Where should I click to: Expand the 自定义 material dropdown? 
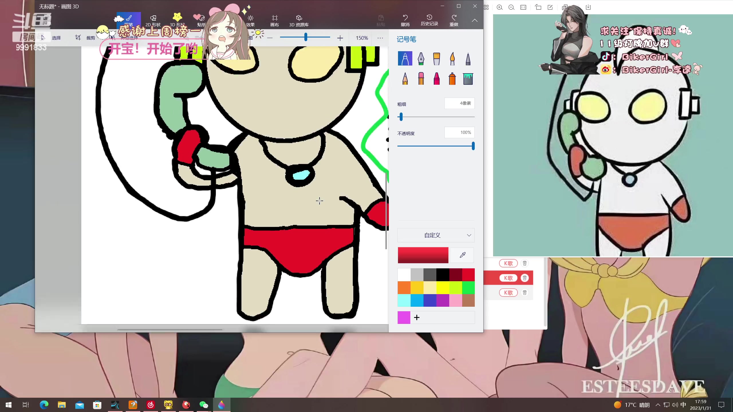pos(436,235)
